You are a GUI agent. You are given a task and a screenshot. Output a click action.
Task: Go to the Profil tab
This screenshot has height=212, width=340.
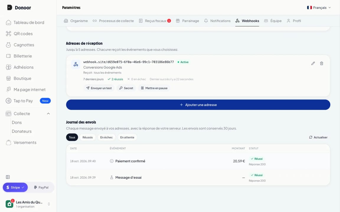click(294, 21)
